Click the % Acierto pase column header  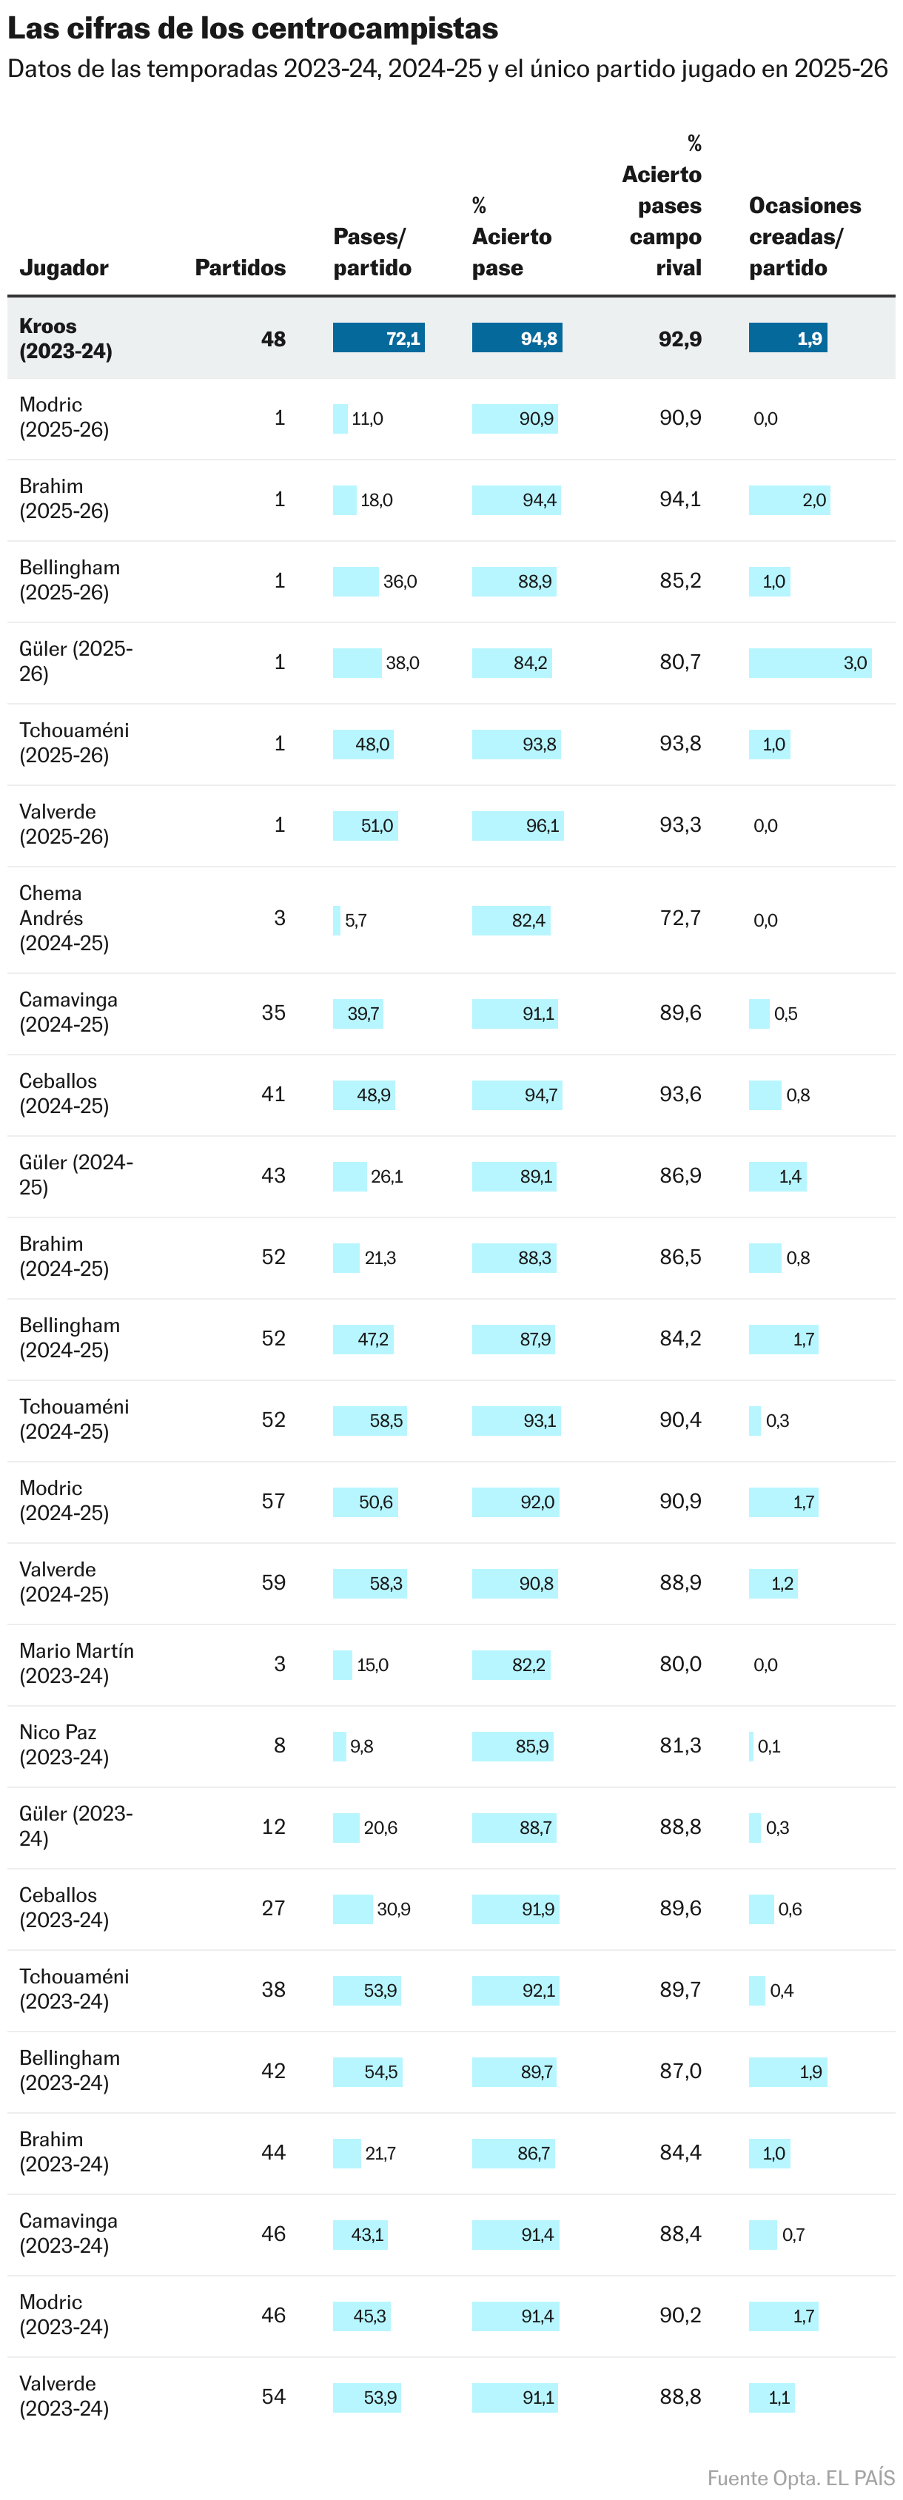click(x=511, y=237)
